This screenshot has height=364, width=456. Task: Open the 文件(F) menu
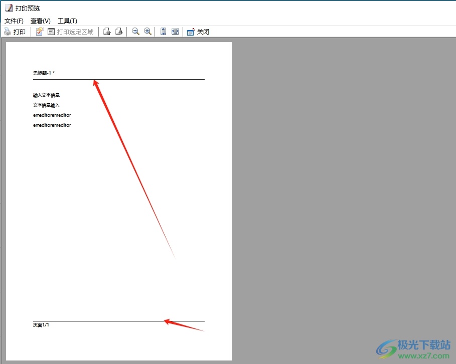14,21
